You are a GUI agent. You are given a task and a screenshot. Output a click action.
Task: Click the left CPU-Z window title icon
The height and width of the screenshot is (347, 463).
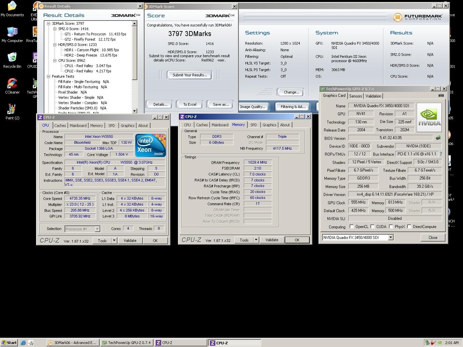click(x=40, y=117)
